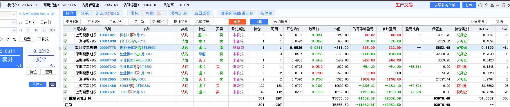Expand the side panel arrow chevron

click(60, 48)
